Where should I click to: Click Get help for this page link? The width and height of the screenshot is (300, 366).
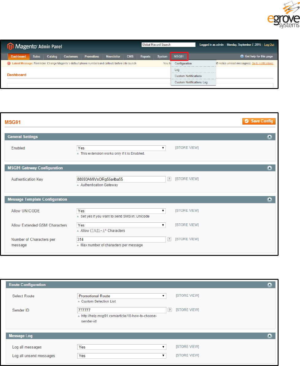[259, 56]
